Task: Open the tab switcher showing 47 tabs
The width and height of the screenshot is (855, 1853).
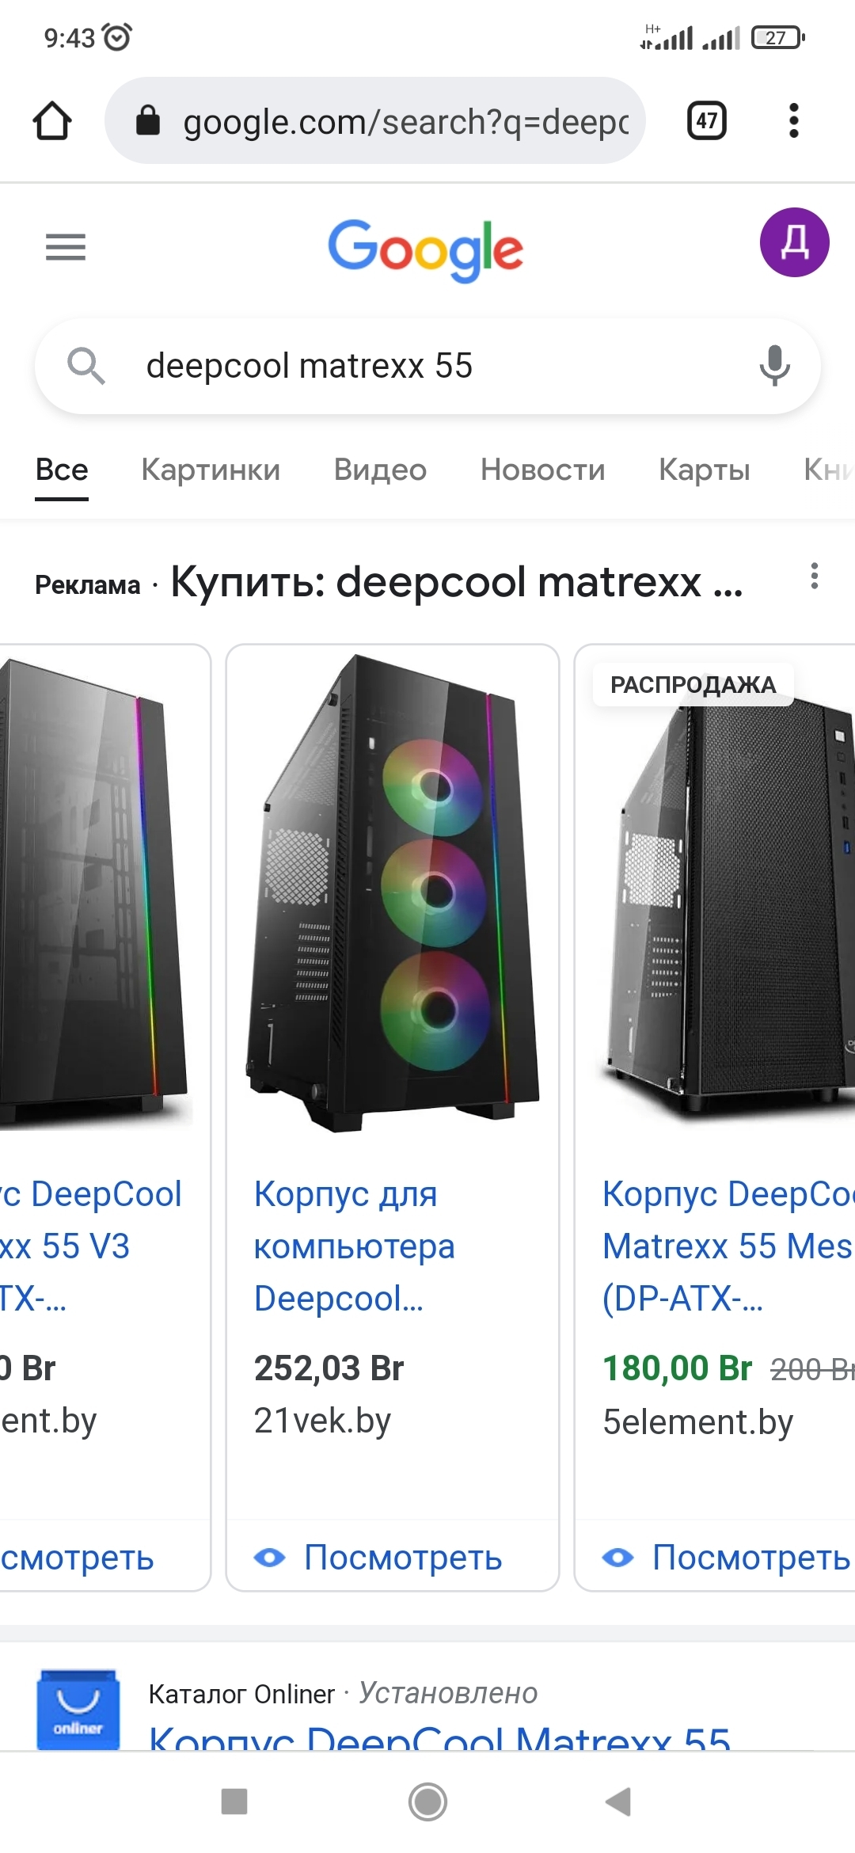Action: coord(706,121)
